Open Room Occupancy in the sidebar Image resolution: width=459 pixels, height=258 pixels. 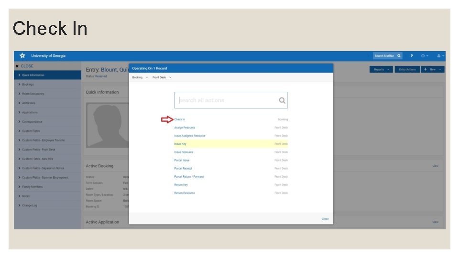[x=47, y=94]
